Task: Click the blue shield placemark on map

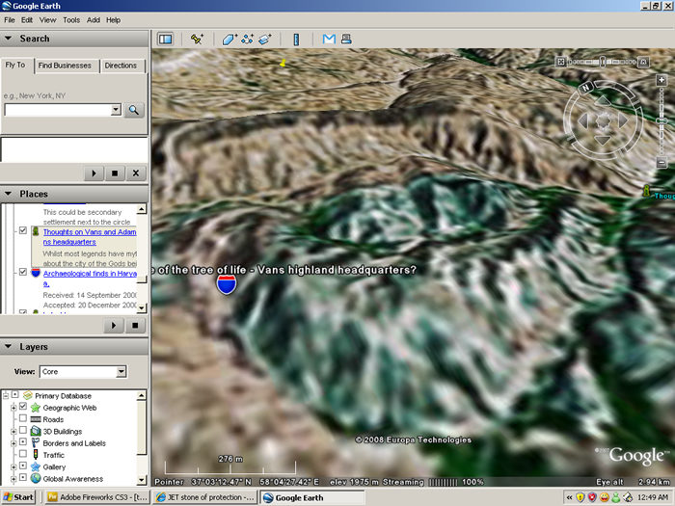Action: pyautogui.click(x=227, y=284)
